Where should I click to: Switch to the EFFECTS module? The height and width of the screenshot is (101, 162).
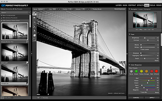(x=140, y=5)
